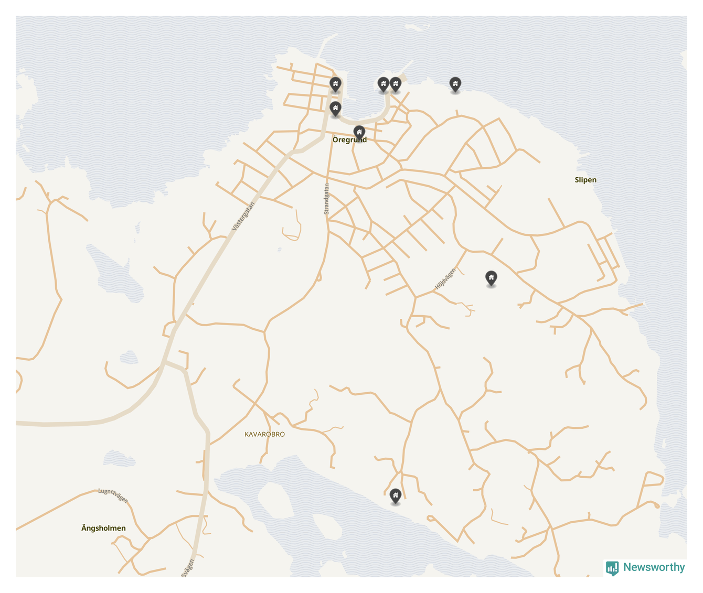Viewport: 703px width, 593px height.
Task: Select the KAVARÖBRO area label
Action: (x=264, y=434)
